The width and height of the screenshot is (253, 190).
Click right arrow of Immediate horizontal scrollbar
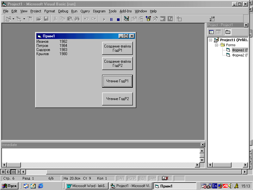click(x=197, y=165)
